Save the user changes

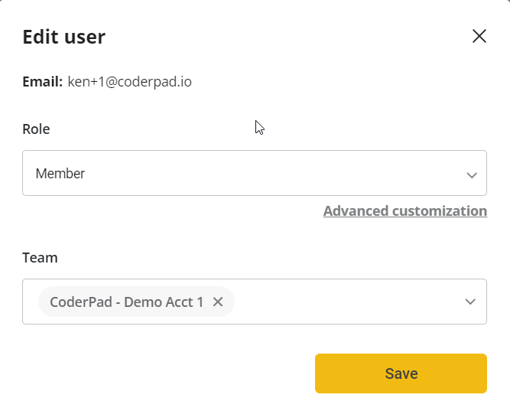click(x=401, y=373)
